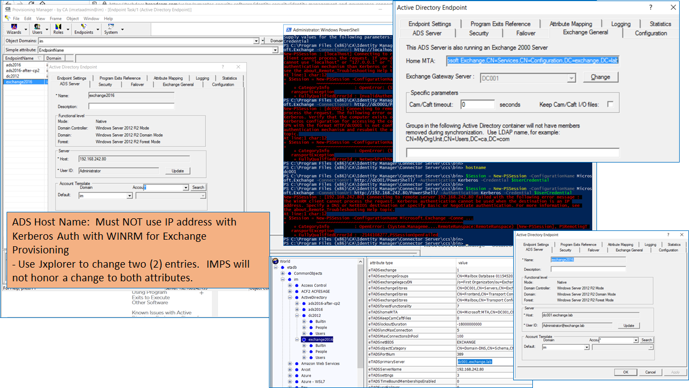Screen dimensions: 689x388
Task: Toggle Keep Cam/Caft I/O files checkbox
Action: coord(610,104)
